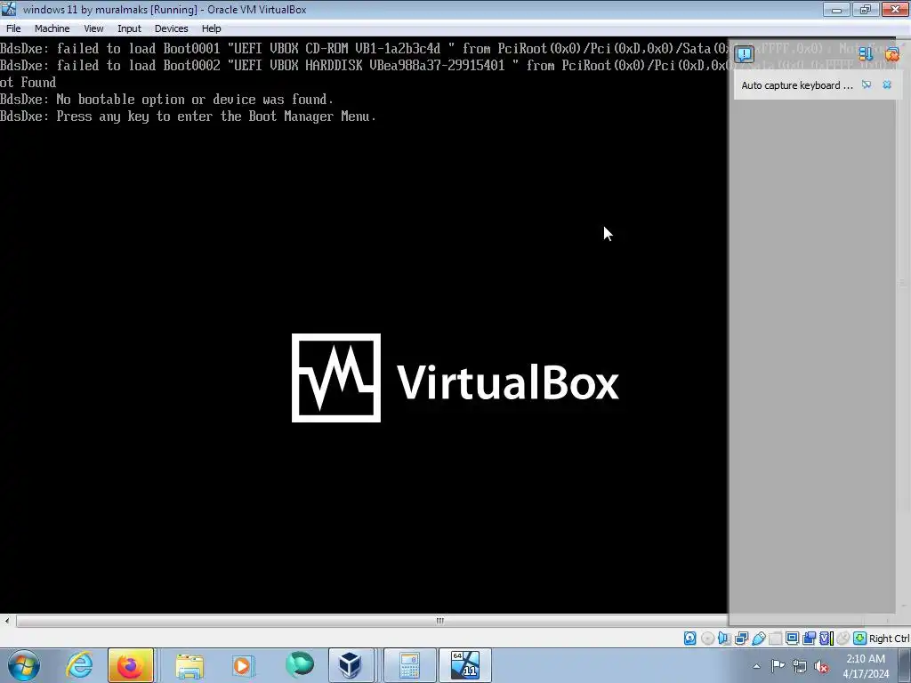Click the CPU virtualization status icon

(x=826, y=639)
